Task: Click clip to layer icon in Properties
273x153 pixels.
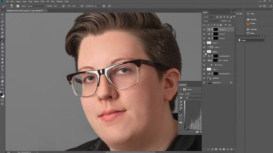Action: tap(197, 132)
